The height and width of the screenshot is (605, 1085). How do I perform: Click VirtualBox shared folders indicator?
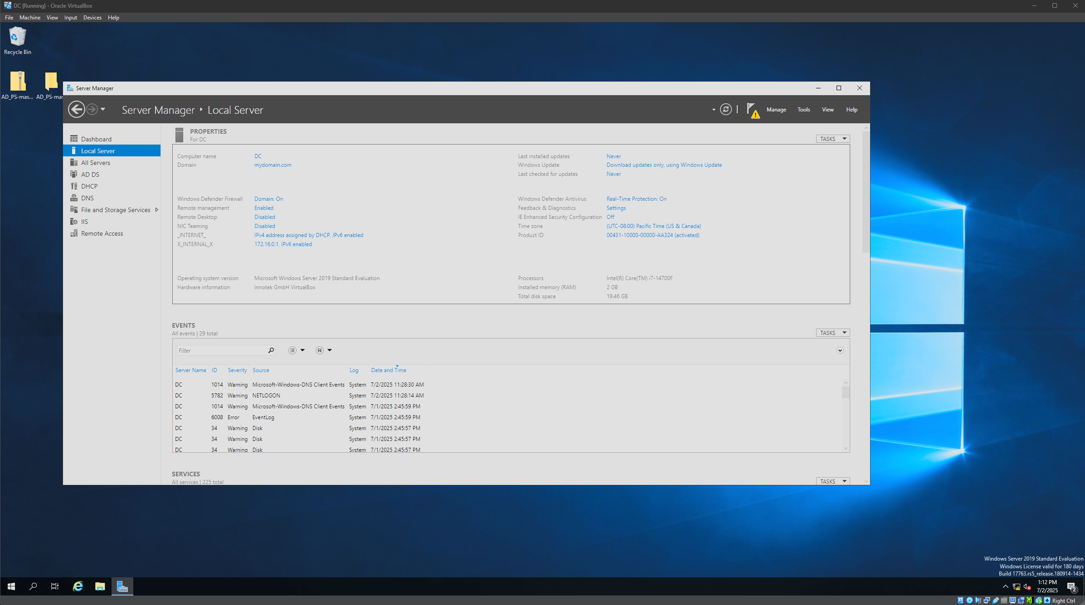pos(1004,600)
